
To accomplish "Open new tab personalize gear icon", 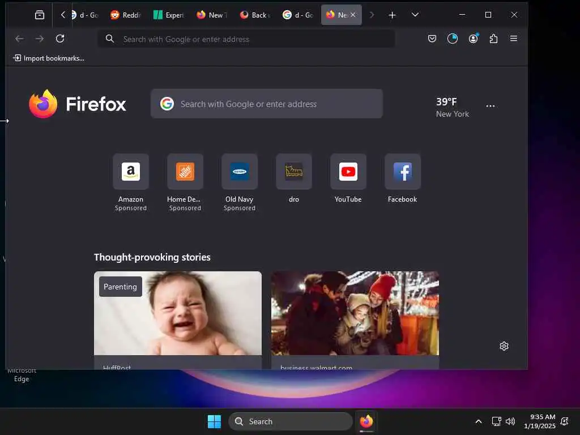I will click(504, 346).
